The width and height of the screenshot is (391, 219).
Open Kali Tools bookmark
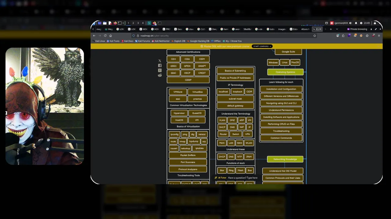[113, 41]
